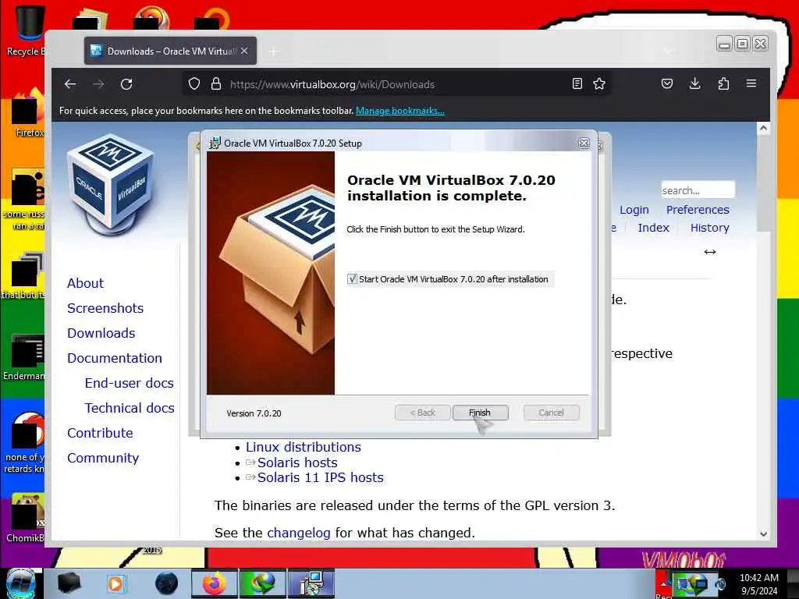This screenshot has width=799, height=599.
Task: Close the Downloads – Oracle VM VirtualBox tab
Action: [x=244, y=51]
